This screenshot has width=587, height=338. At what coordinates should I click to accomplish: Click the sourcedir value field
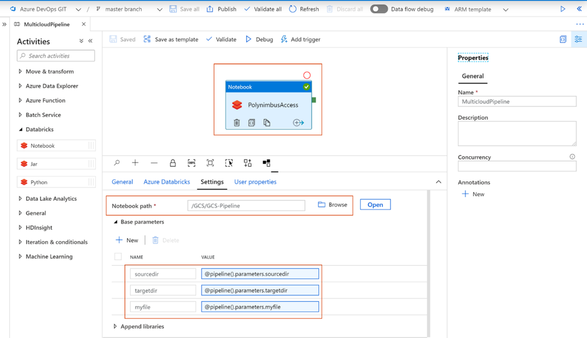(x=260, y=273)
